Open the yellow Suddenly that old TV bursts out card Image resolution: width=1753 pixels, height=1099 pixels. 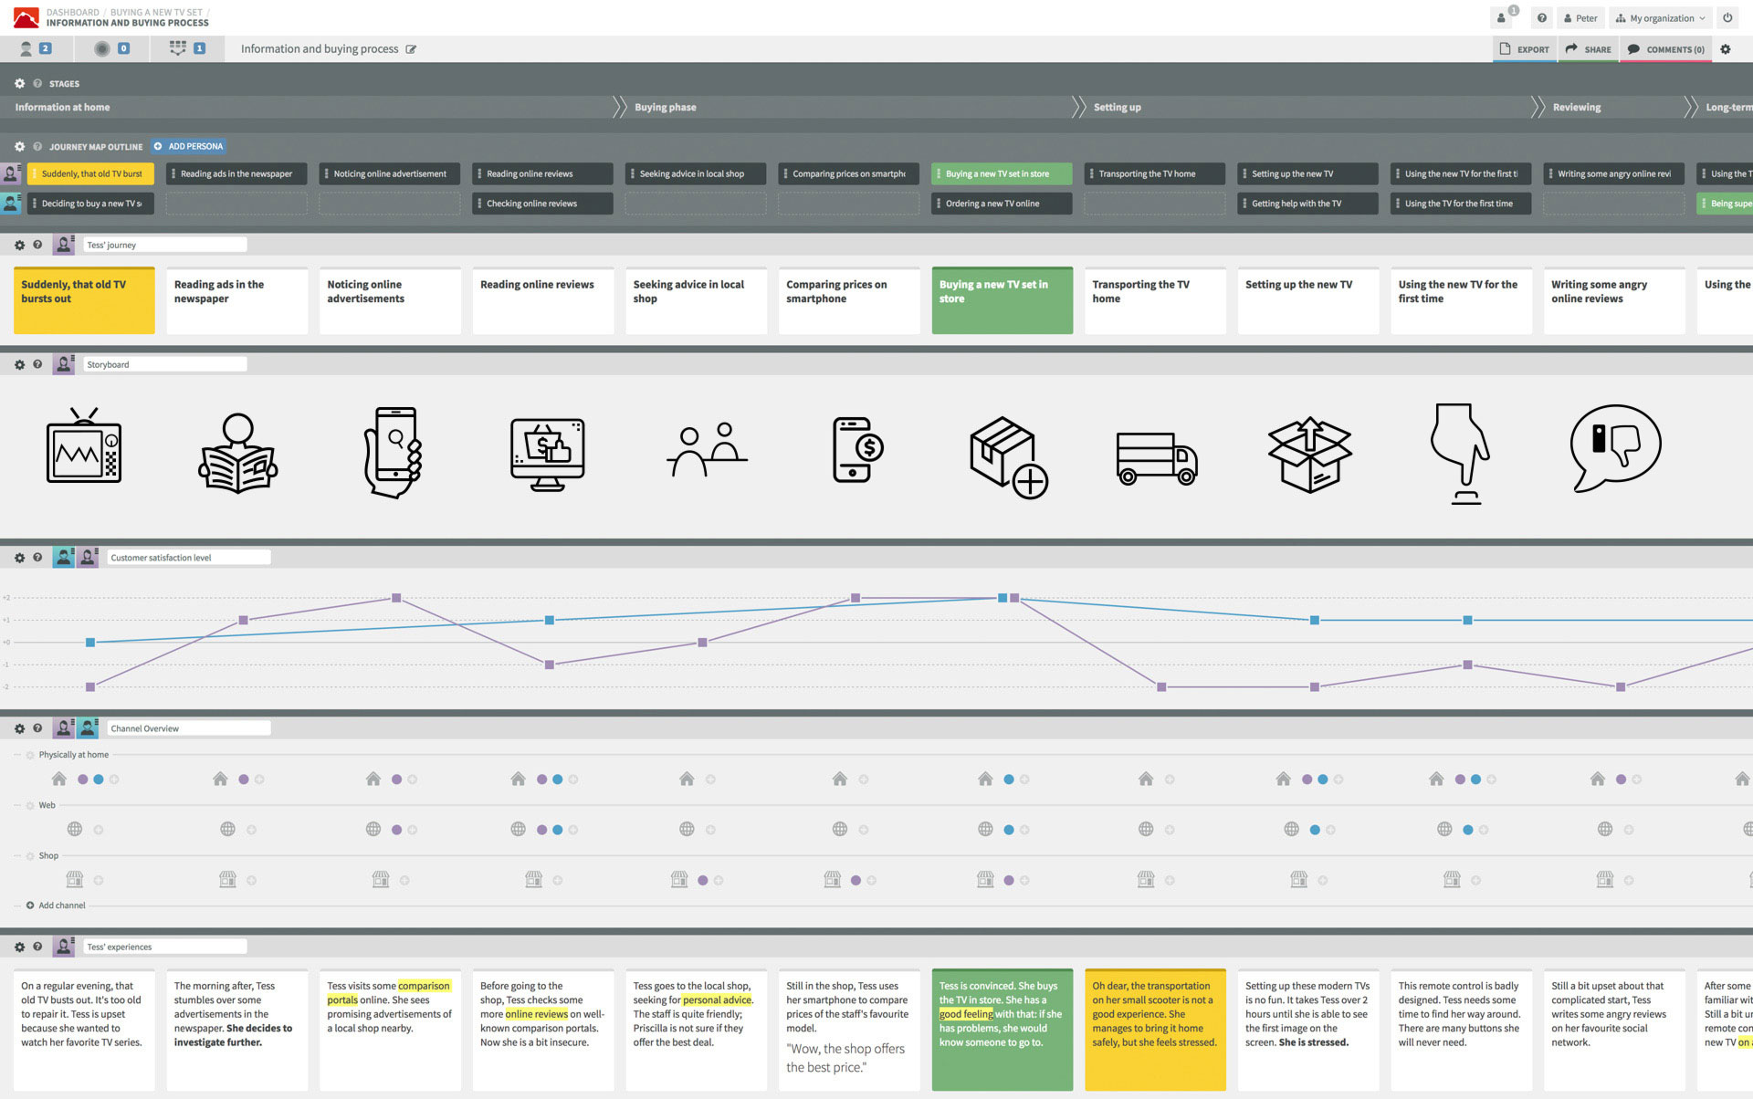(84, 300)
